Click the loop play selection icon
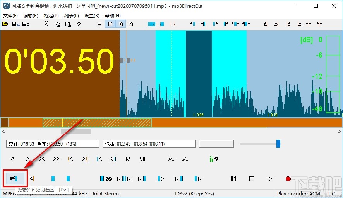Image resolution: width=343 pixels, height=198 pixels. (106, 179)
